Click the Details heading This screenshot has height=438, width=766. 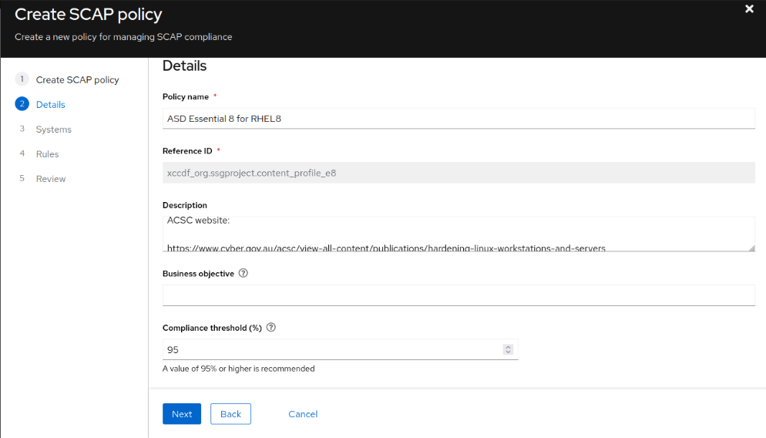[x=185, y=66]
